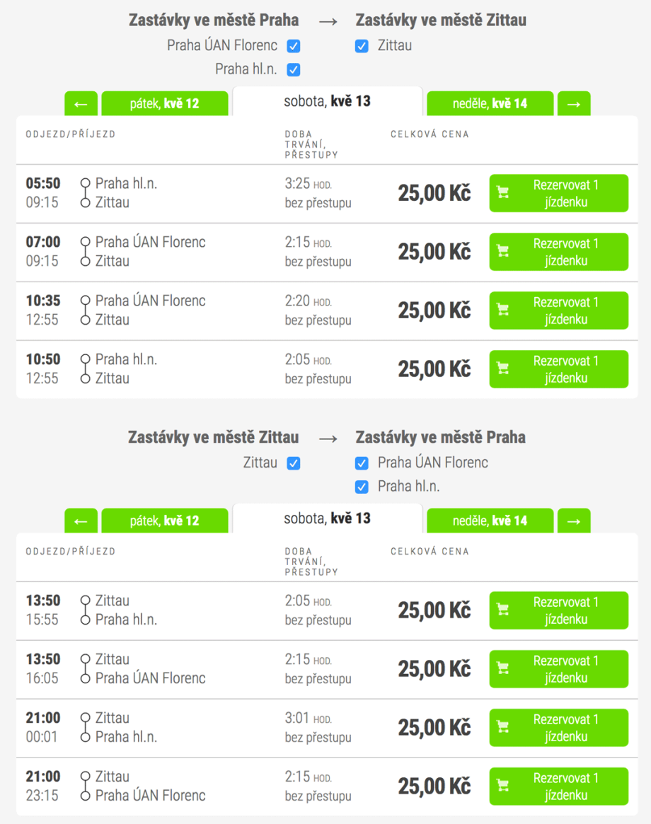
Task: Toggle Zittau arrival stop checkbox in first section
Action: 362,46
